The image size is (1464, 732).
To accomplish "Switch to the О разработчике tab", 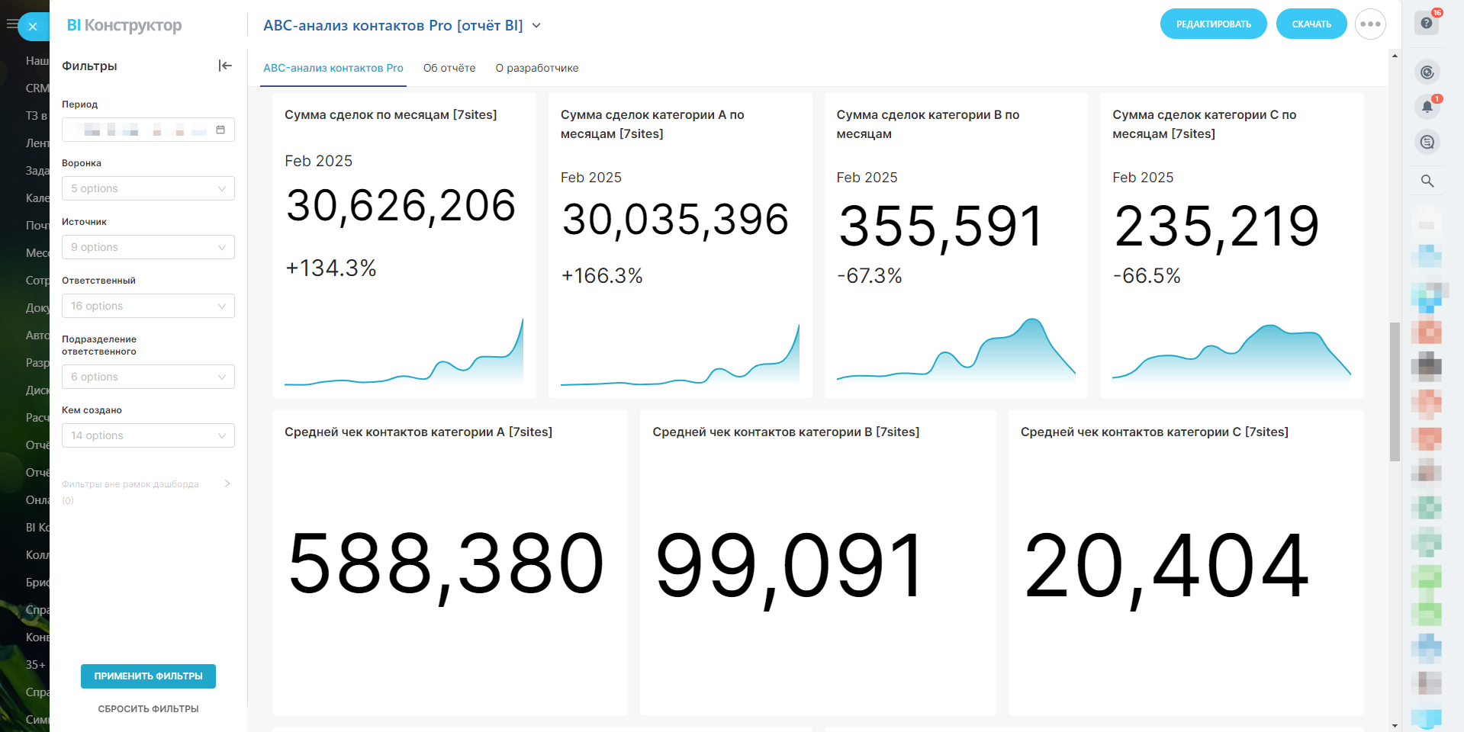I will coord(537,68).
